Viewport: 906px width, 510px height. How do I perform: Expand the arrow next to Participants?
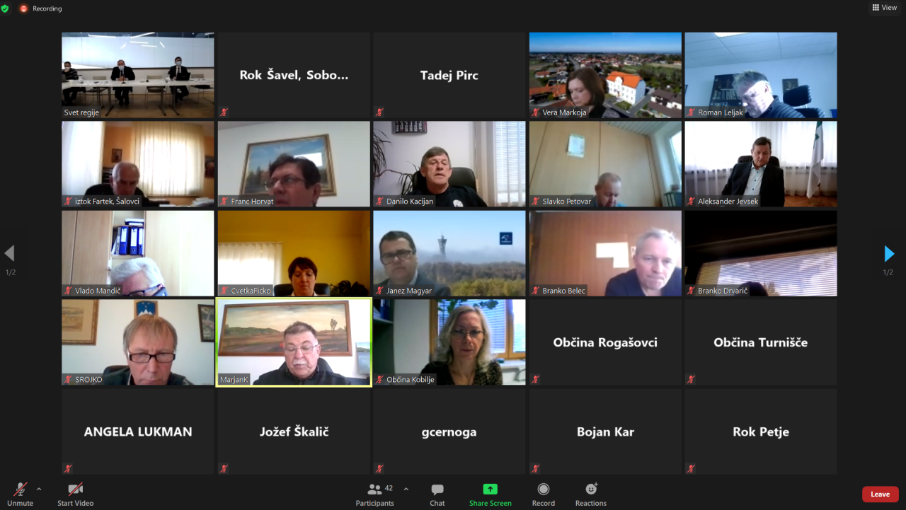point(406,489)
